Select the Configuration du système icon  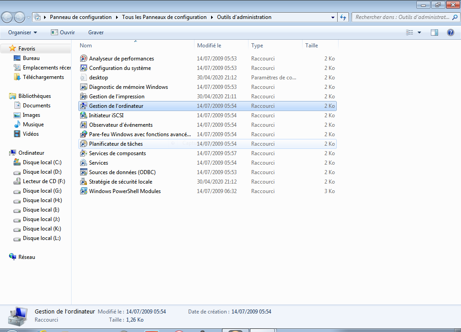tap(83, 68)
